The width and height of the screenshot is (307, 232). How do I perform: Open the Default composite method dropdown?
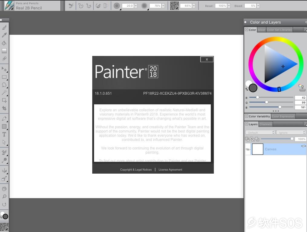260,132
